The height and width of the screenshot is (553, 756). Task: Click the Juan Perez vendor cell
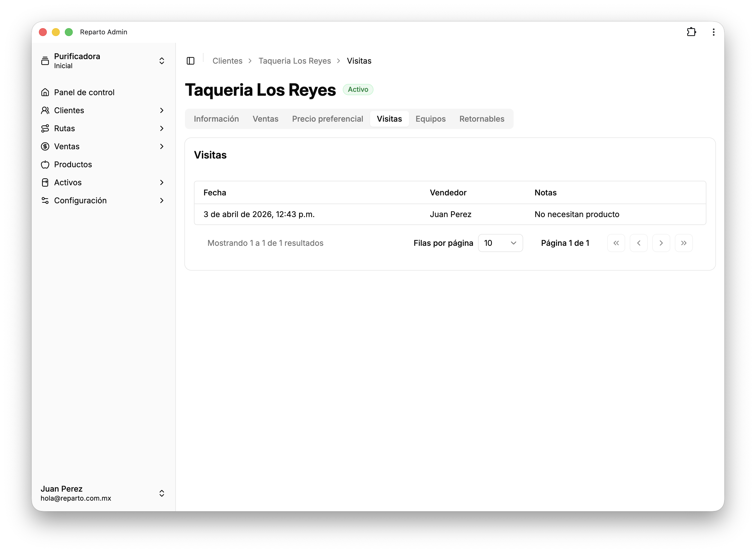pyautogui.click(x=450, y=215)
